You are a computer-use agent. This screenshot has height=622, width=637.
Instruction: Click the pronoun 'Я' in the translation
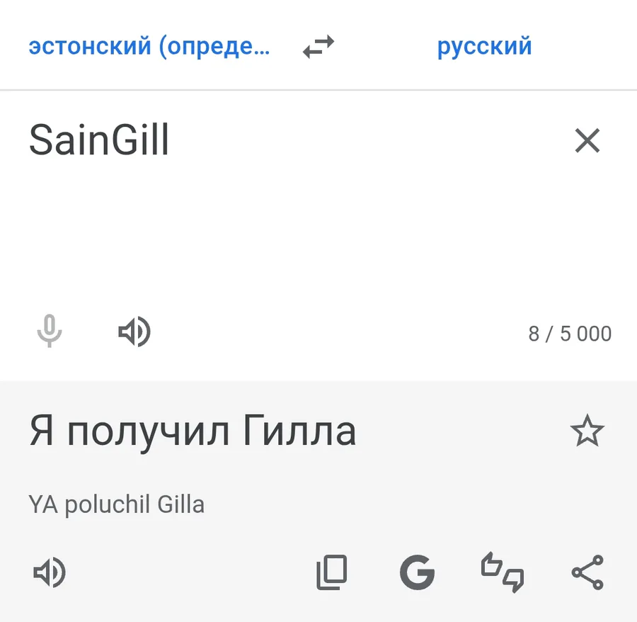(42, 432)
